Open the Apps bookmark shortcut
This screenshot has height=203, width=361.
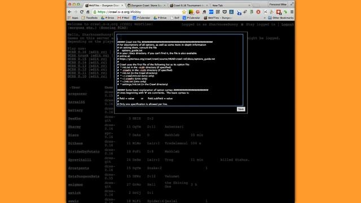73,17
